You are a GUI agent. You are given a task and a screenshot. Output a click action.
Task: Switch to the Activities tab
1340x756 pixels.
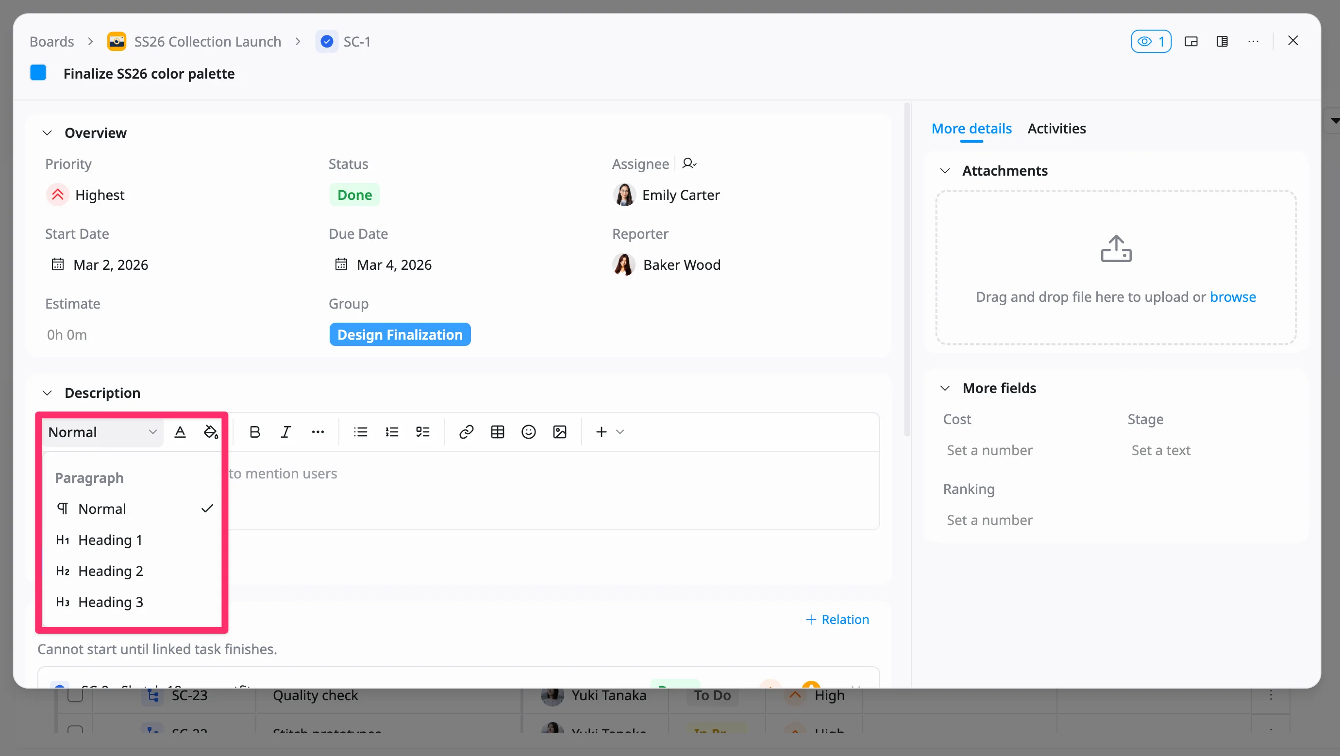click(1056, 129)
